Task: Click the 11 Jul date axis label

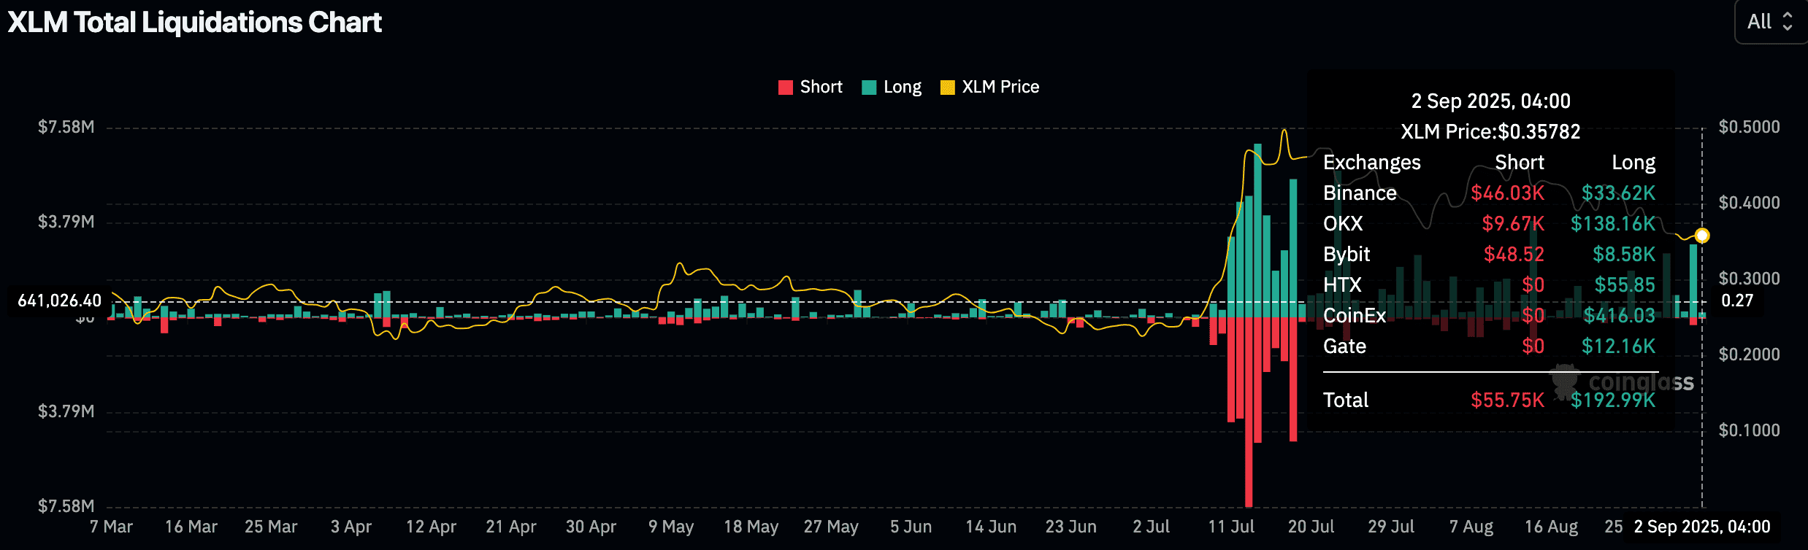Action: pos(1231,527)
